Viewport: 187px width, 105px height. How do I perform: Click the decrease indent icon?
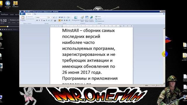pyautogui.click(x=60, y=17)
